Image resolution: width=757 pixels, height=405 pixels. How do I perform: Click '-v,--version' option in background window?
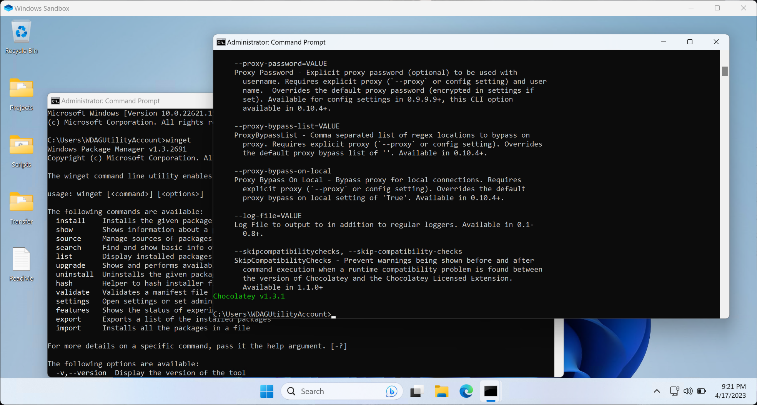82,373
